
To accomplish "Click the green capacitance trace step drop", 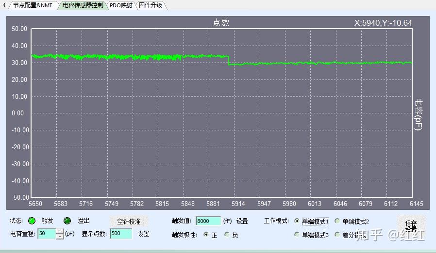I will point(229,61).
